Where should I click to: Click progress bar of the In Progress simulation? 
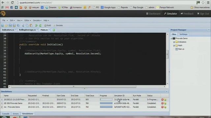(x=106, y=99)
